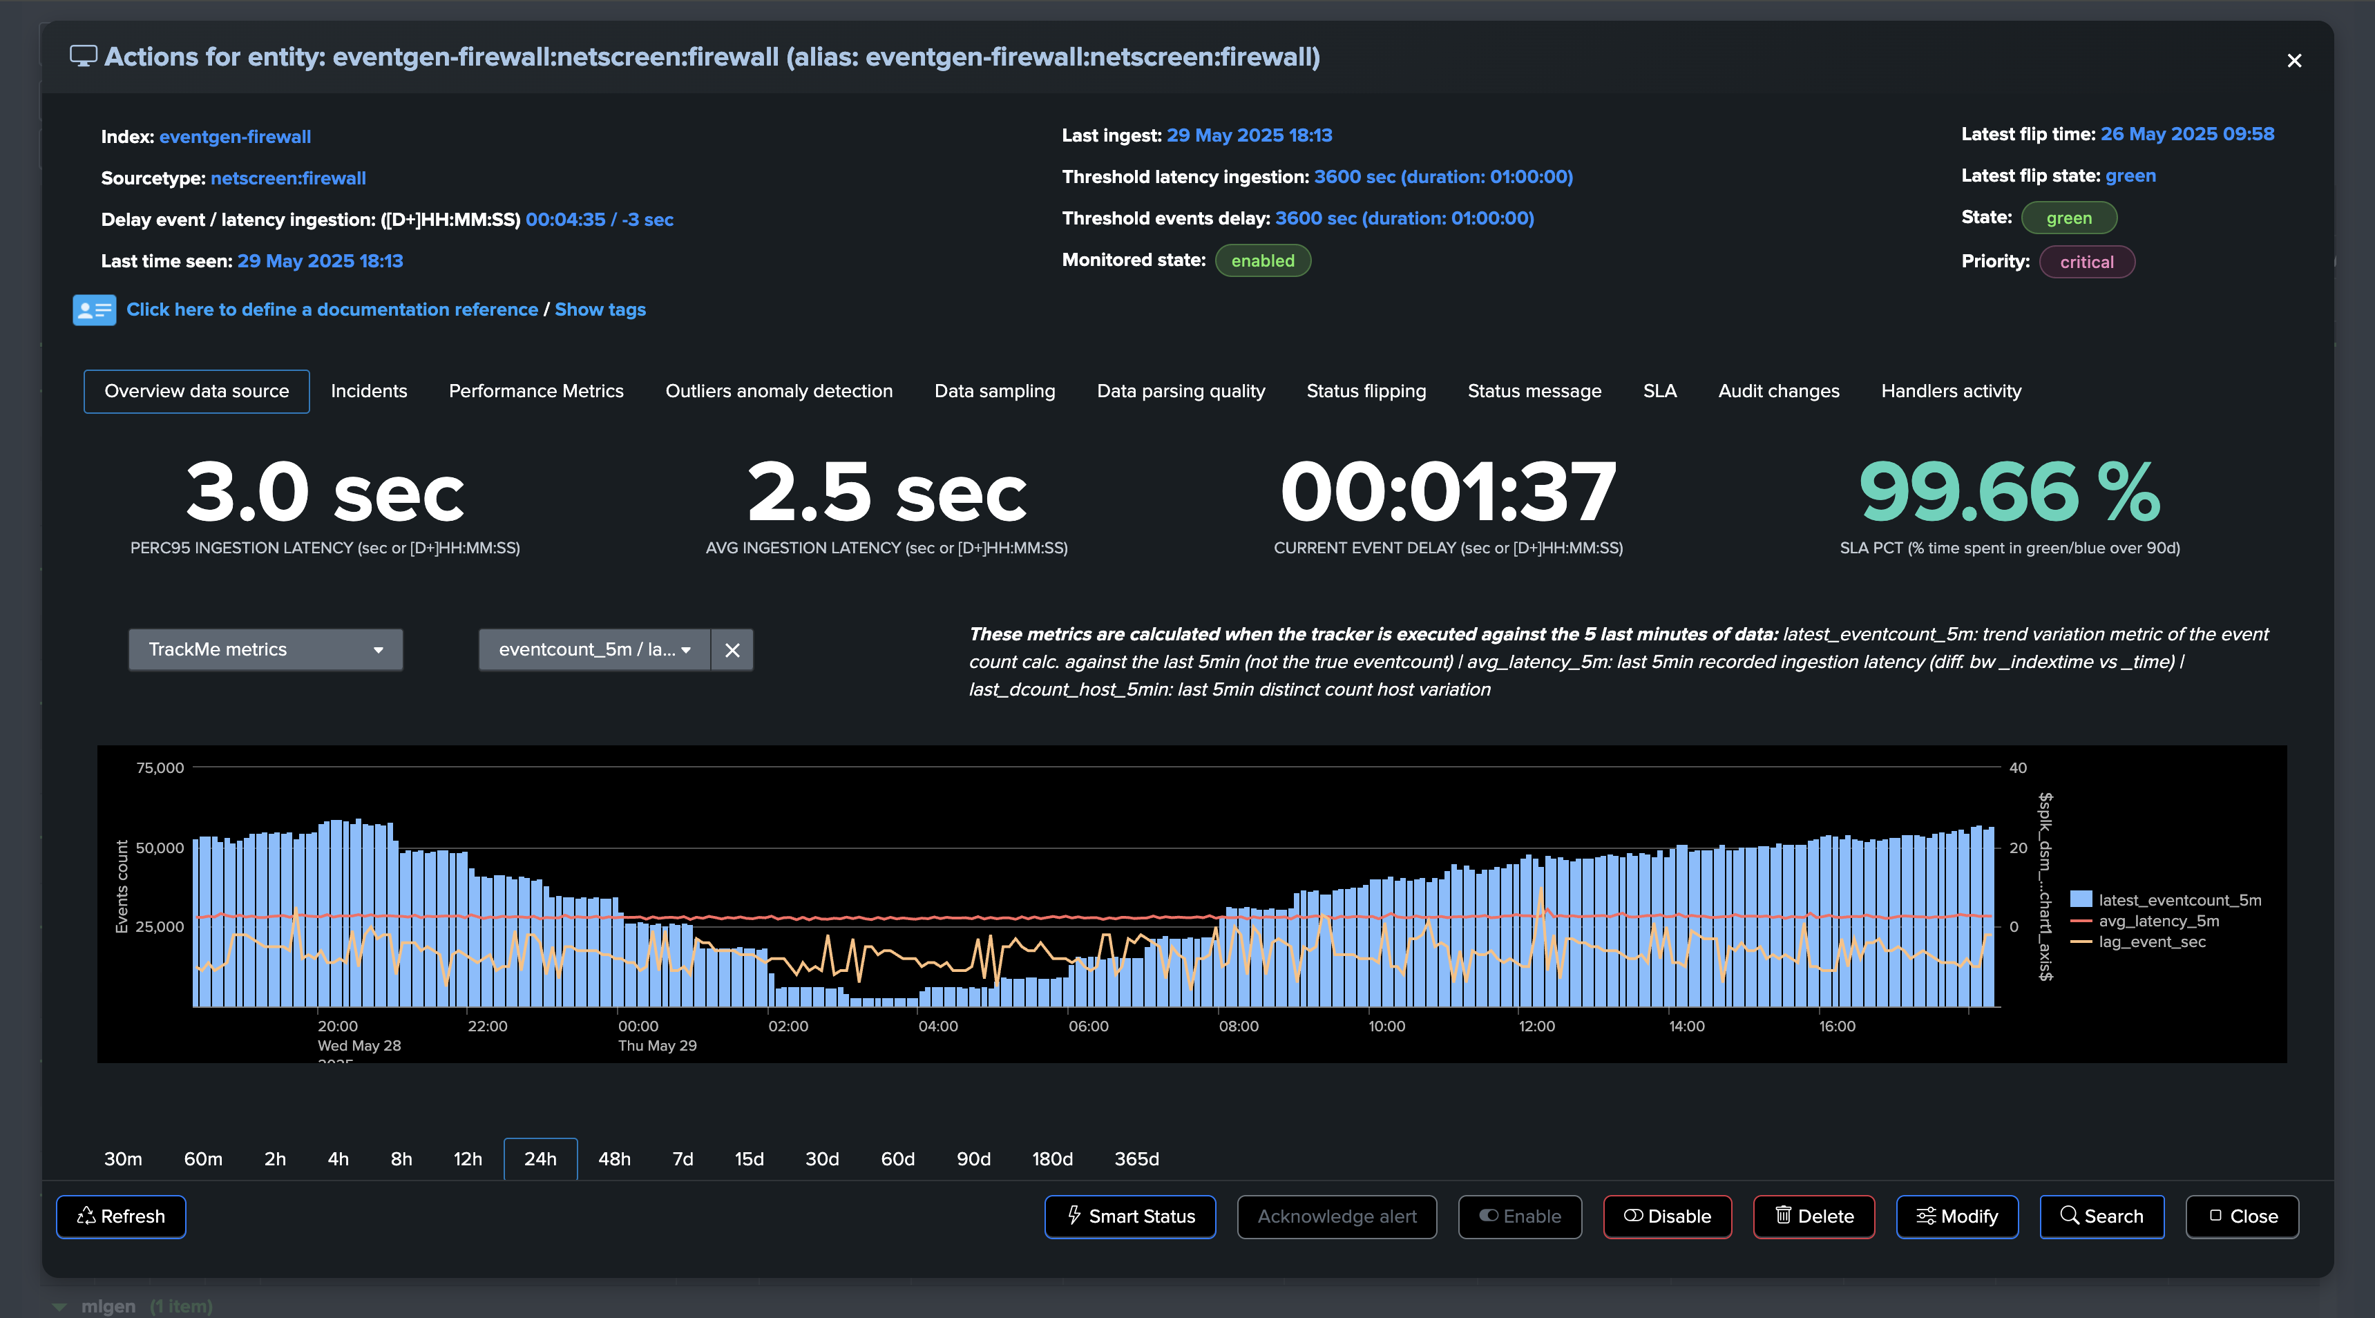Viewport: 2375px width, 1318px height.
Task: Click the sliders Modify button
Action: (x=1956, y=1216)
